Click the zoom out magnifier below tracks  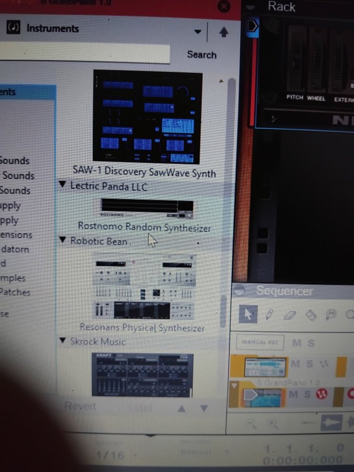point(251,424)
